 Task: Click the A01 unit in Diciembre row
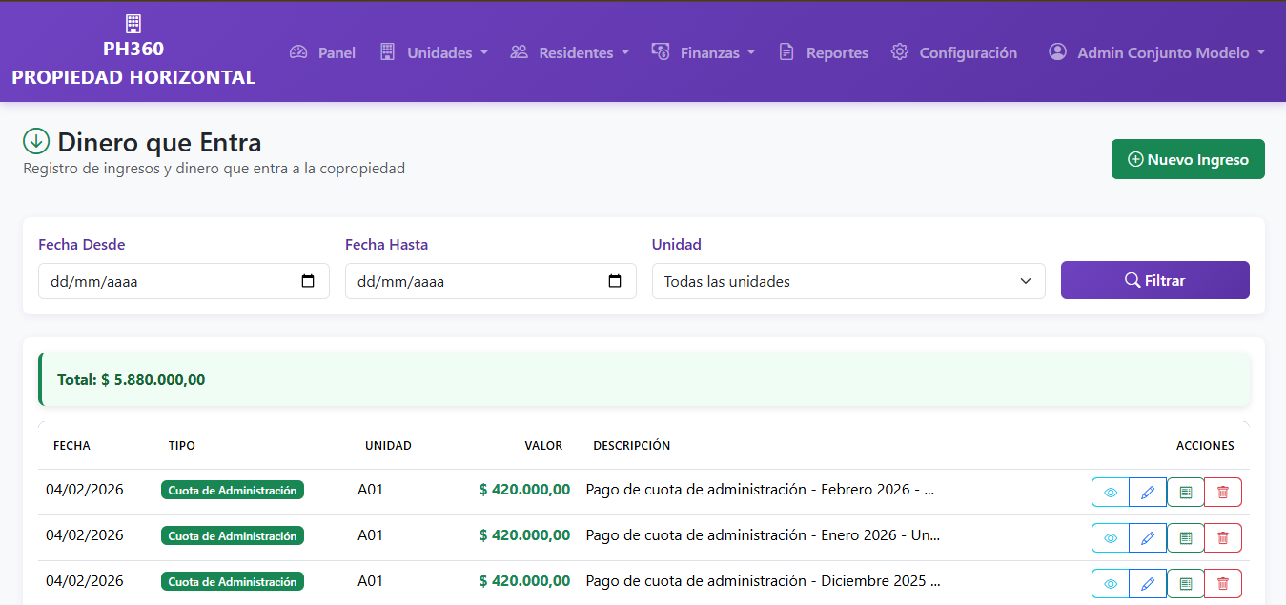point(370,581)
